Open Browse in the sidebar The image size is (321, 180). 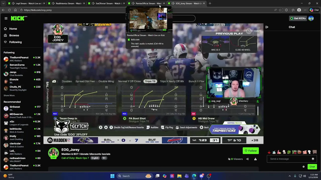click(x=12, y=35)
